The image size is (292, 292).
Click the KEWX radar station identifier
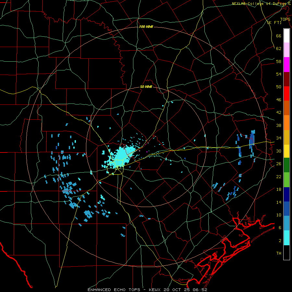pyautogui.click(x=155, y=290)
